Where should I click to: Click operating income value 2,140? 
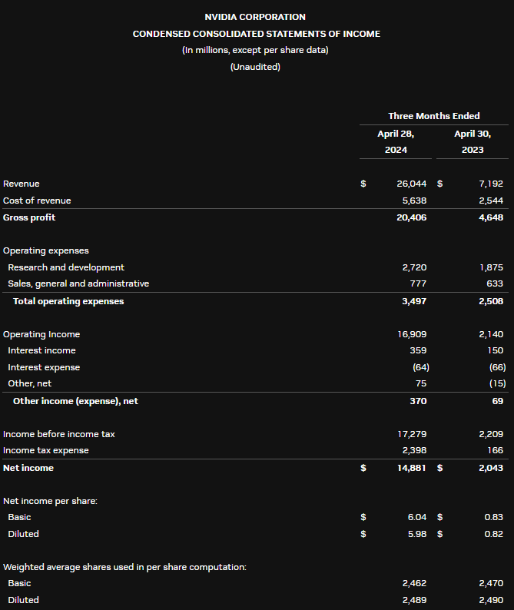(491, 334)
